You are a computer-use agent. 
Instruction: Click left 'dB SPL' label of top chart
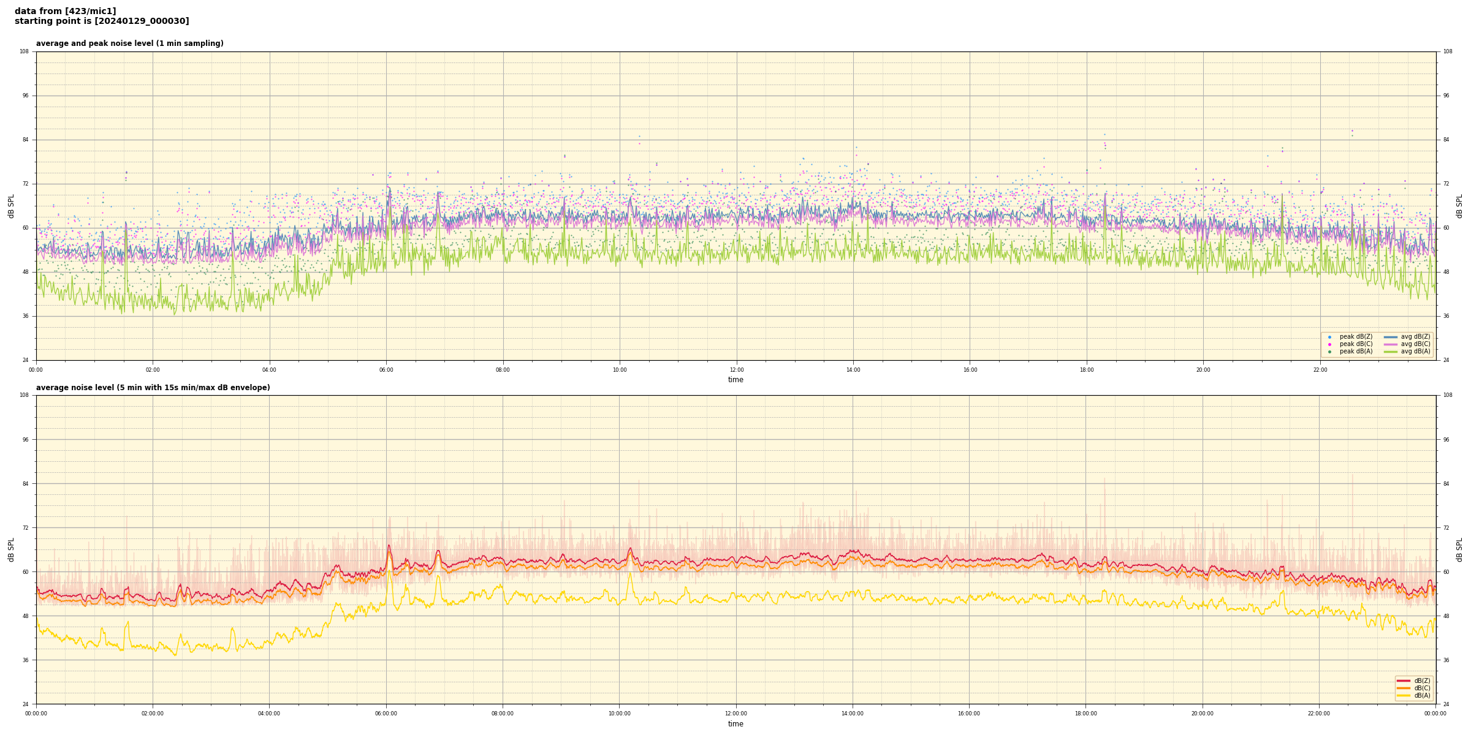click(x=11, y=206)
